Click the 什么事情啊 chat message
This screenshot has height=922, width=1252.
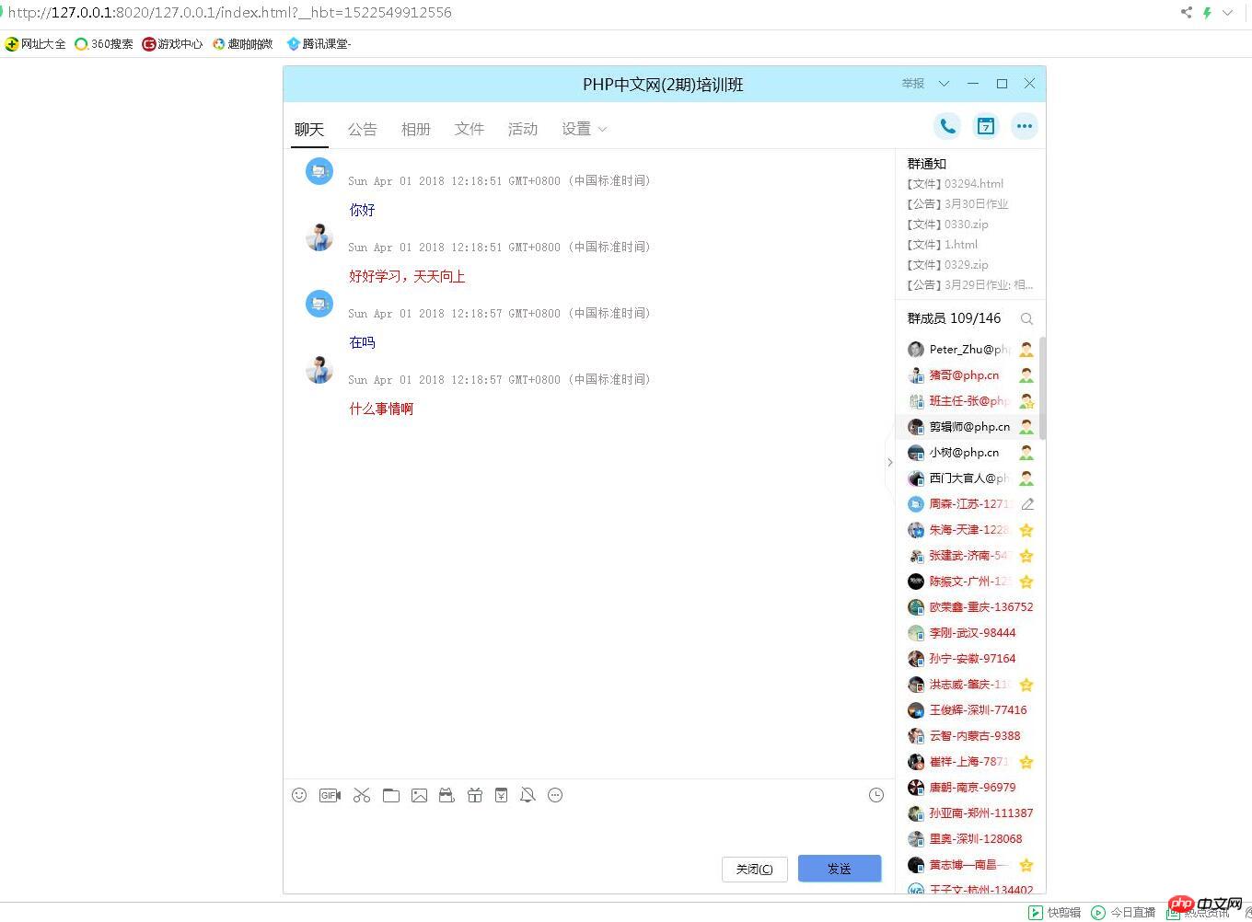(381, 409)
